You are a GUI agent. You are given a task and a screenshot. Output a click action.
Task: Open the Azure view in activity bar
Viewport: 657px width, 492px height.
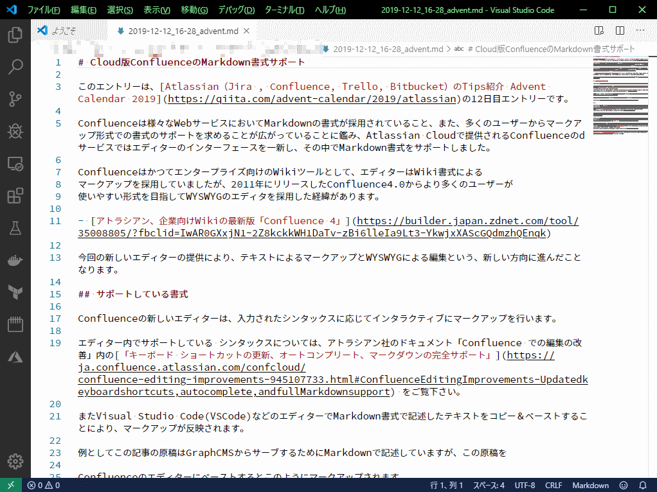[15, 356]
